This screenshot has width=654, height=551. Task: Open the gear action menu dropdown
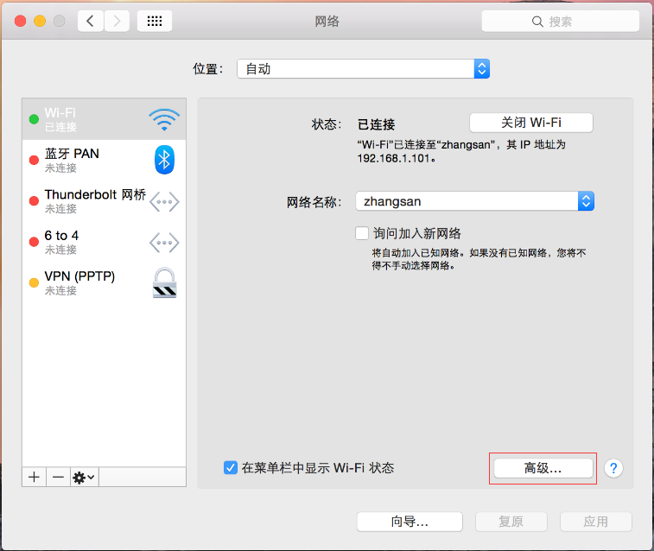tap(85, 477)
